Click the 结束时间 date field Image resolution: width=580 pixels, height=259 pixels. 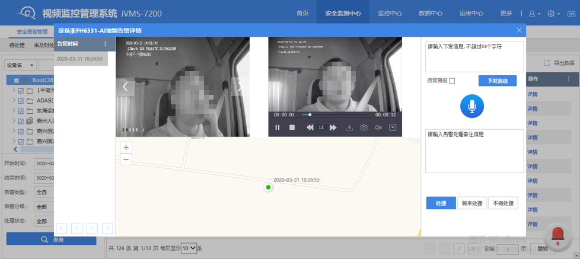[44, 178]
